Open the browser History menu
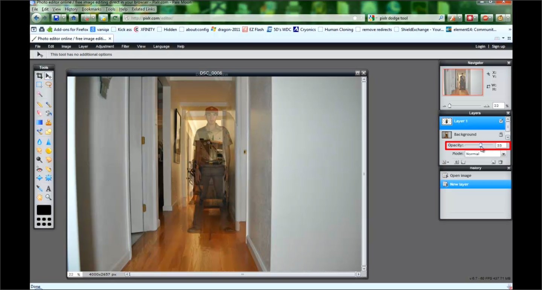The height and width of the screenshot is (290, 542). pos(71,9)
